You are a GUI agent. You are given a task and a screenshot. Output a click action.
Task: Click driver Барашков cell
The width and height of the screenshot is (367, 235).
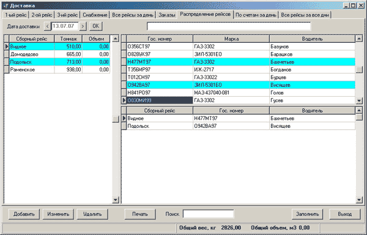tap(312, 54)
